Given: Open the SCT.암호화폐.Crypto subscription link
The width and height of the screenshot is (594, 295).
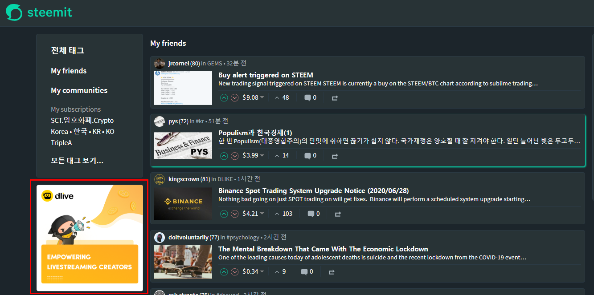Looking at the screenshot, I should coord(82,120).
